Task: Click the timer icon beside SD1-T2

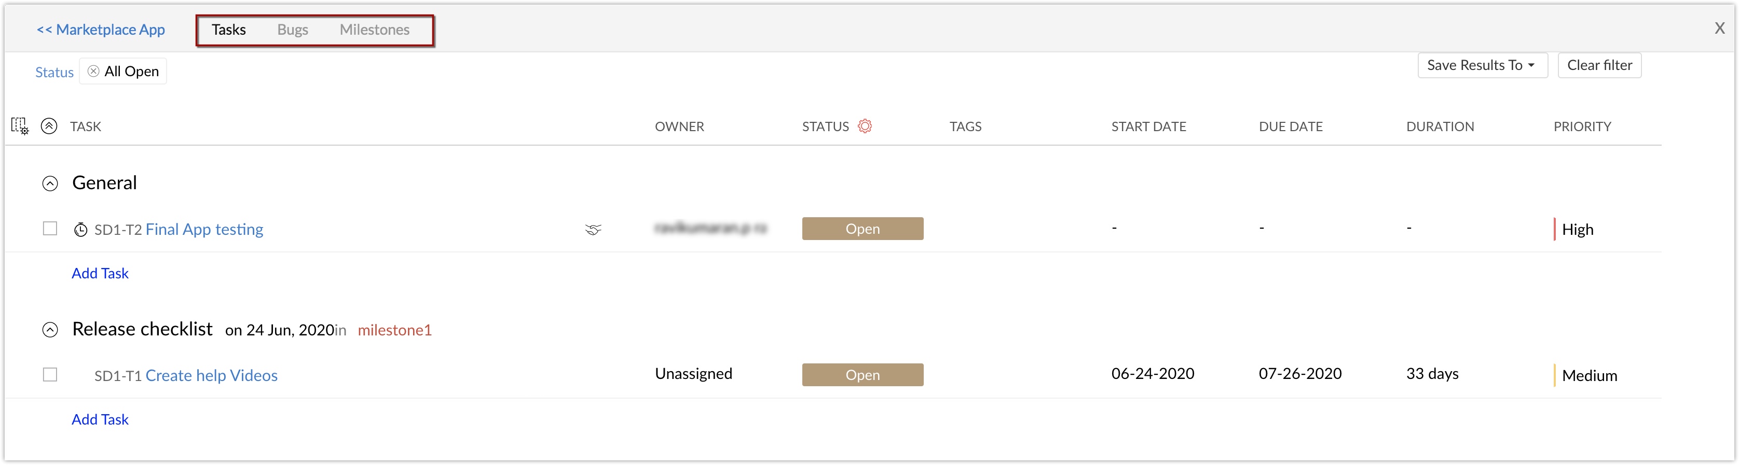Action: (80, 230)
